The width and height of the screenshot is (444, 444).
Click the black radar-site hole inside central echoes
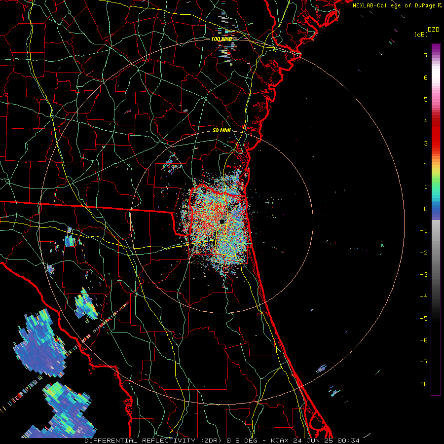[222, 221]
